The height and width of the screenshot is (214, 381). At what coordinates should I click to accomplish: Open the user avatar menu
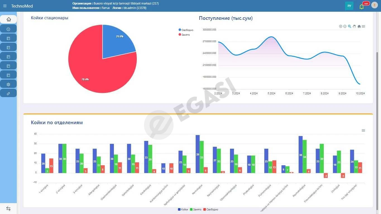point(374,6)
